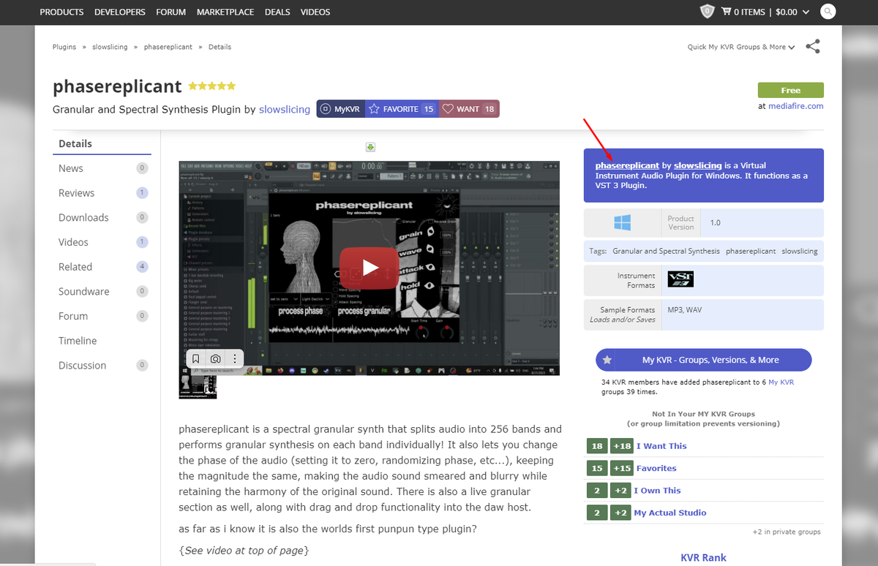Toggle WANT for phasereplicant
This screenshot has height=566, width=878.
click(x=469, y=109)
